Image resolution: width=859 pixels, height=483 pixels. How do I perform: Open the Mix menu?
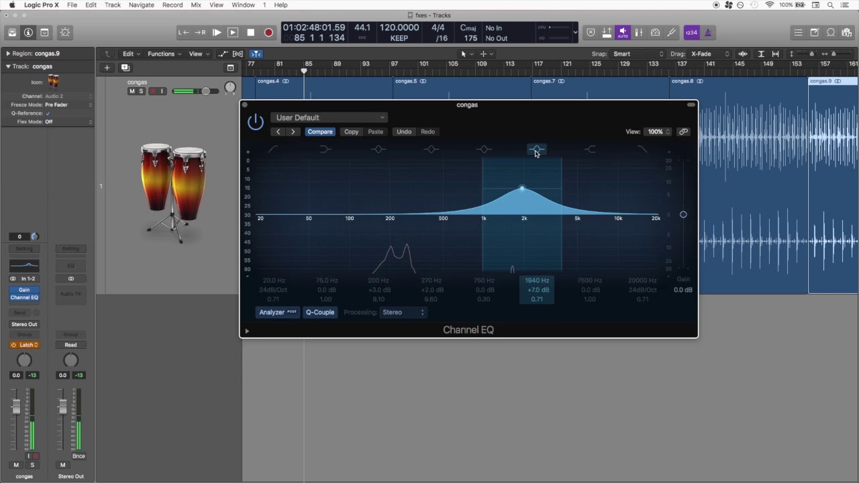tap(196, 5)
